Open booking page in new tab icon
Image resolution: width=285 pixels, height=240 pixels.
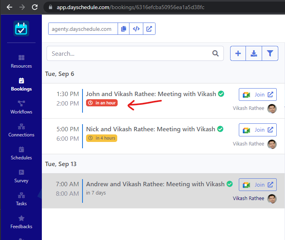point(149,29)
